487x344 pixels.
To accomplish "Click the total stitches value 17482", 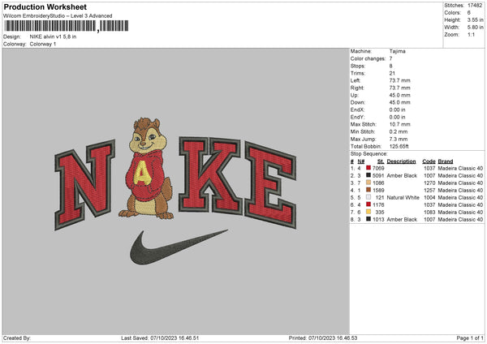I will 475,6.
